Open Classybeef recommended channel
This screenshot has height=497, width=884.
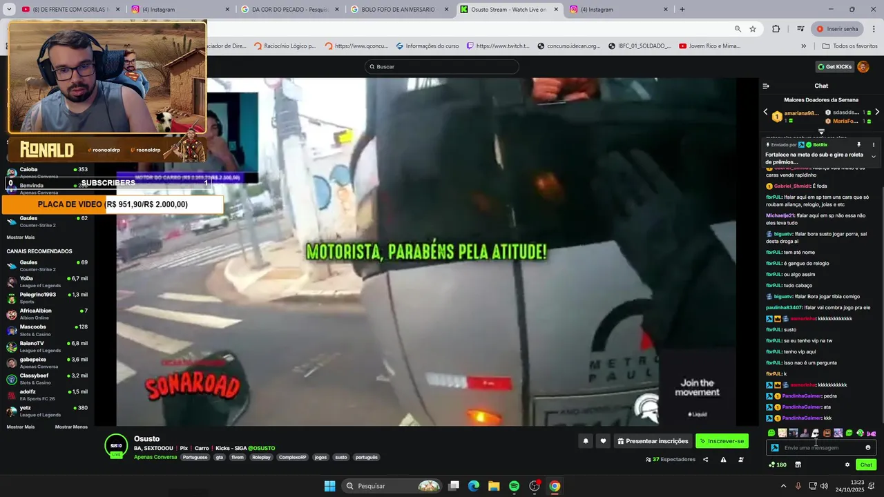[47, 379]
